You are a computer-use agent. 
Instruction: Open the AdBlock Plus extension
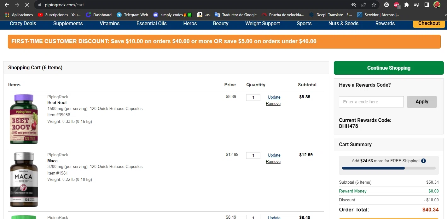pos(396,5)
